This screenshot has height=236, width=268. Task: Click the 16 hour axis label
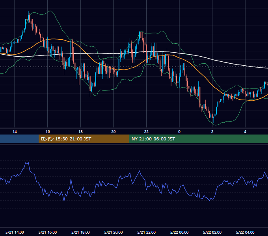(48, 132)
